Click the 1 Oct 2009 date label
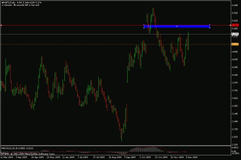The image size is (241, 160). pyautogui.click(x=145, y=157)
